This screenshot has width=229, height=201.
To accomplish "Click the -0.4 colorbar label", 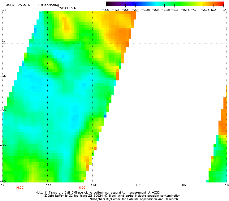I will coord(135,10).
